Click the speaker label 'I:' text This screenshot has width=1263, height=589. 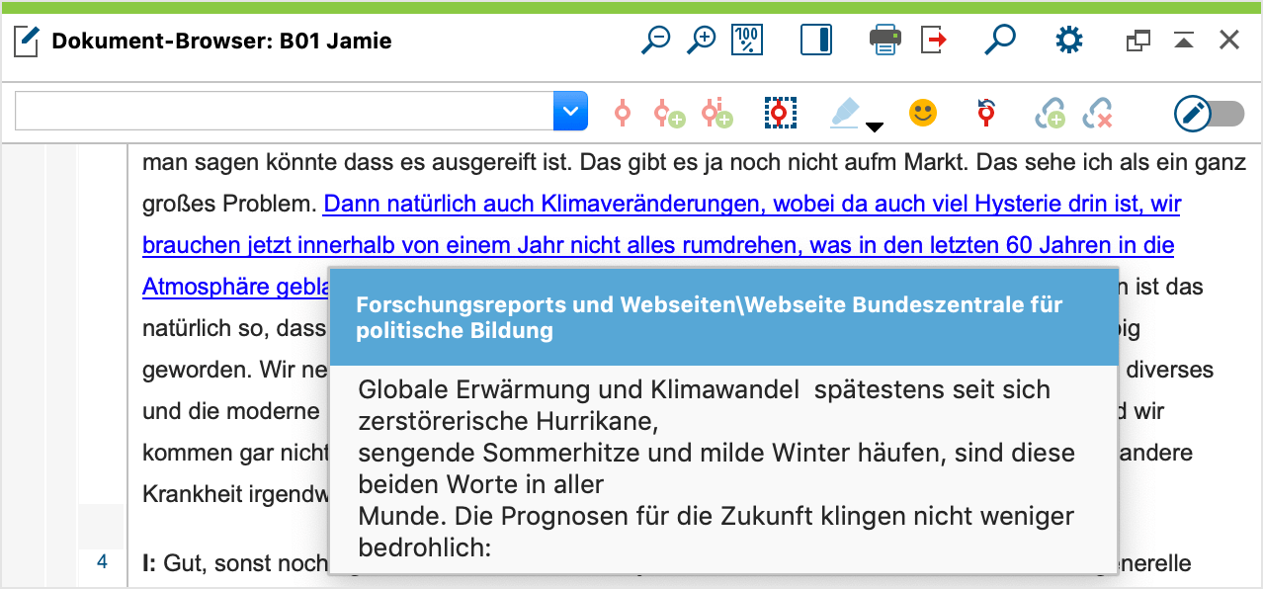tap(149, 563)
